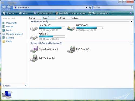Click the Documents icon in Favorite Links
This screenshot has height=101, width=135.
(4, 23)
